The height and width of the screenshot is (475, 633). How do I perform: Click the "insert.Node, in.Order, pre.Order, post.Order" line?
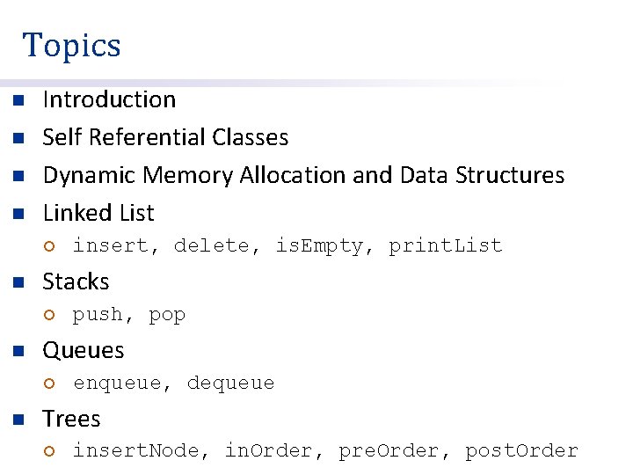click(x=324, y=451)
